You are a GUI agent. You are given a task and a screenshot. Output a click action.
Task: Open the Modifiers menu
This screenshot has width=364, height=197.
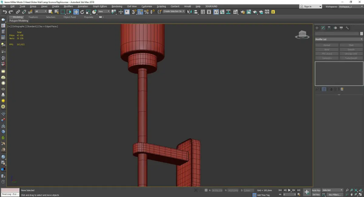[x=68, y=6]
